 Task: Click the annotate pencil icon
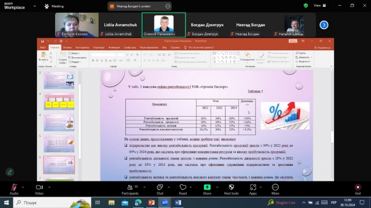pos(10,172)
